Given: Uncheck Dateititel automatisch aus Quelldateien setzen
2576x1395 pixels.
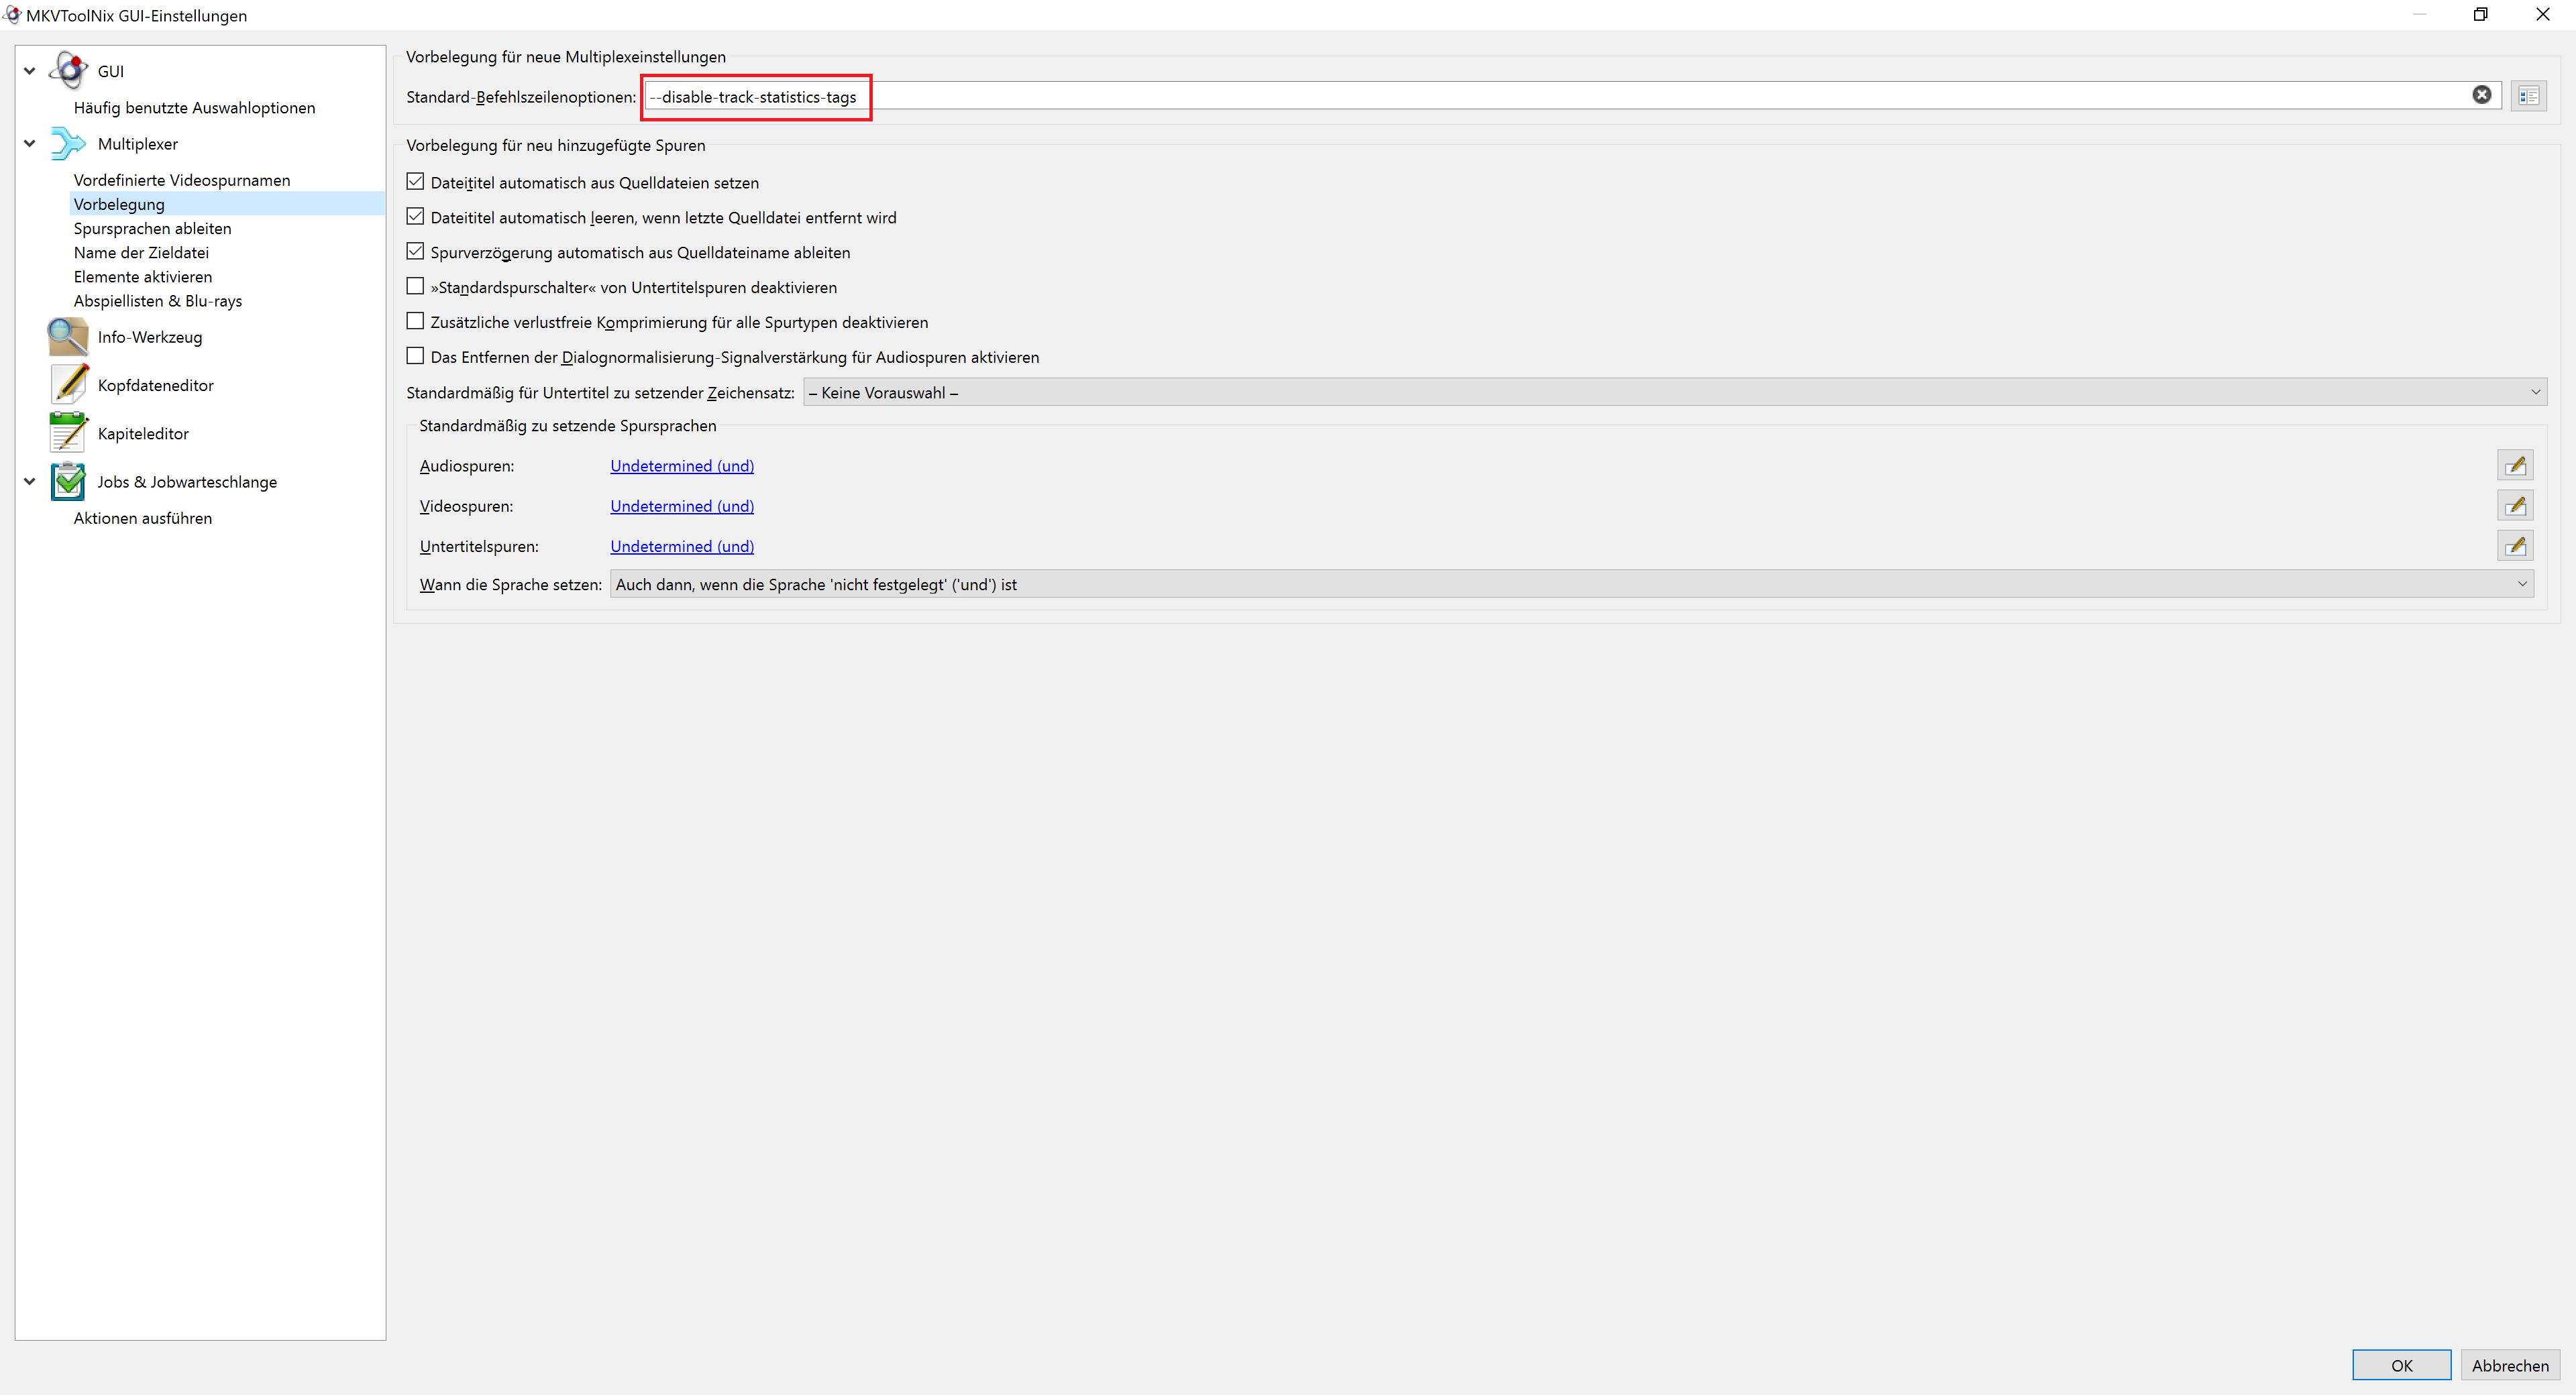Looking at the screenshot, I should 415,182.
